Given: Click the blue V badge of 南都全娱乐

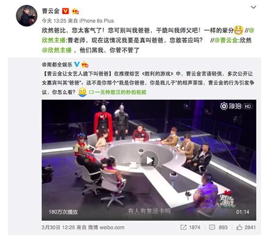Looking at the screenshot, I should [77, 64].
